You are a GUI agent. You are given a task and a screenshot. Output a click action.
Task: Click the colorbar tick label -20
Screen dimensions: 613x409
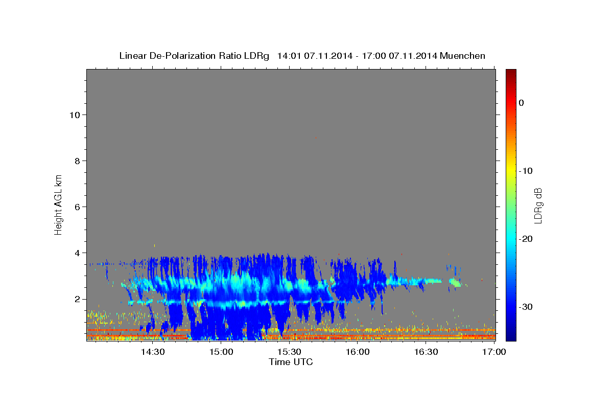point(525,239)
